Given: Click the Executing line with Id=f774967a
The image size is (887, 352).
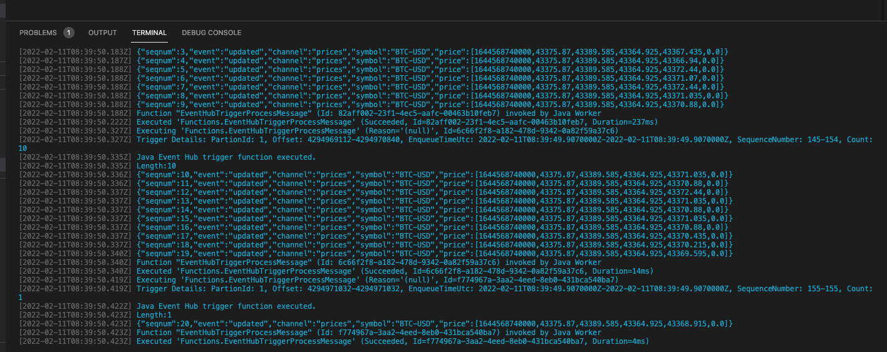Looking at the screenshot, I should click(319, 279).
